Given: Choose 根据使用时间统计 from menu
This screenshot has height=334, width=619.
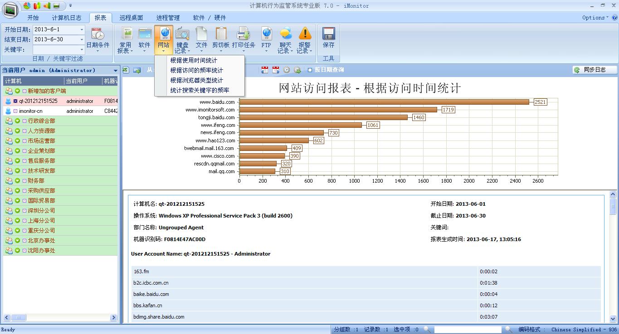Looking at the screenshot, I should pos(200,60).
